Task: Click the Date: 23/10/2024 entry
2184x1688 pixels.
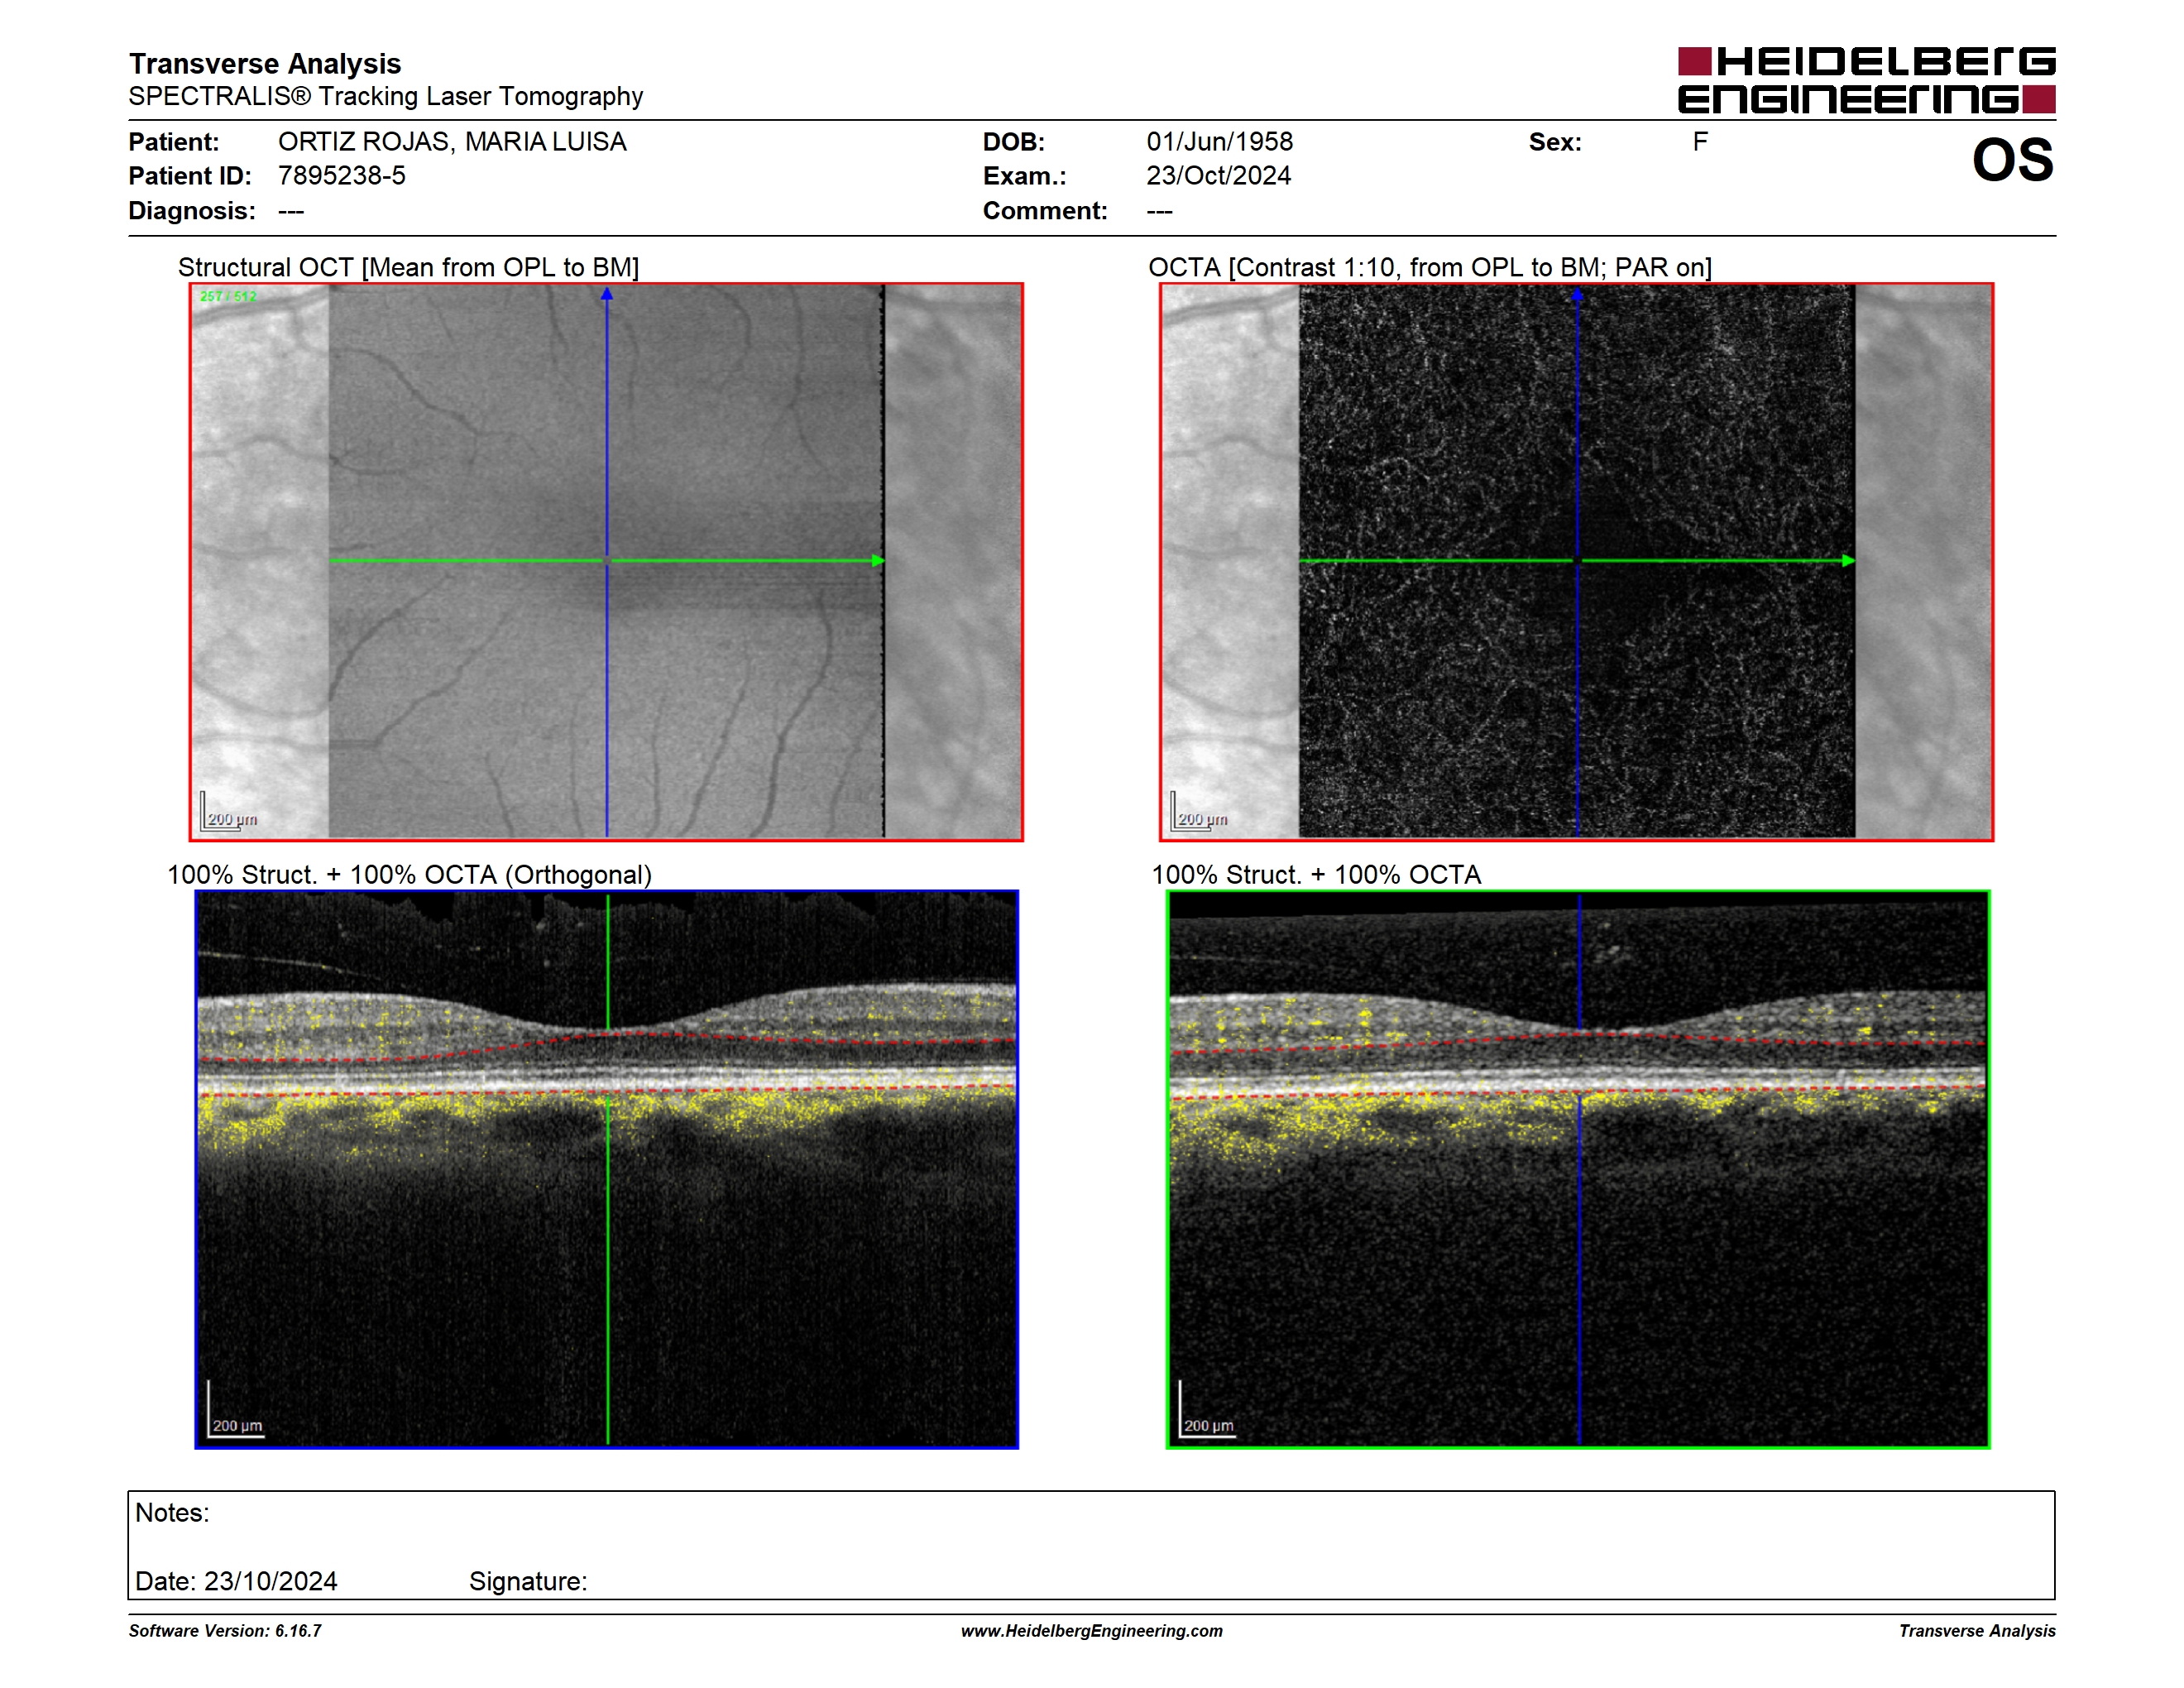Action: pyautogui.click(x=236, y=1581)
